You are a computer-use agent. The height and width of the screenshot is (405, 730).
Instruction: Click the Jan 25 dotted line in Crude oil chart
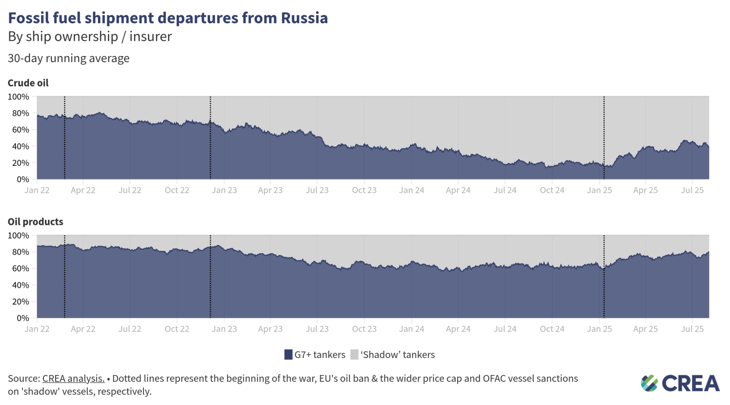(604, 138)
